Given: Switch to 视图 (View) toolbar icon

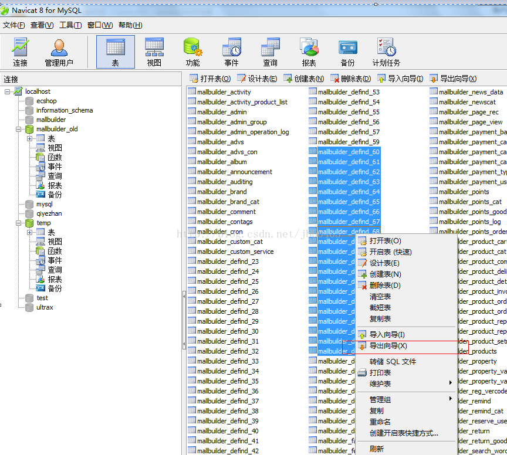Looking at the screenshot, I should [x=154, y=52].
